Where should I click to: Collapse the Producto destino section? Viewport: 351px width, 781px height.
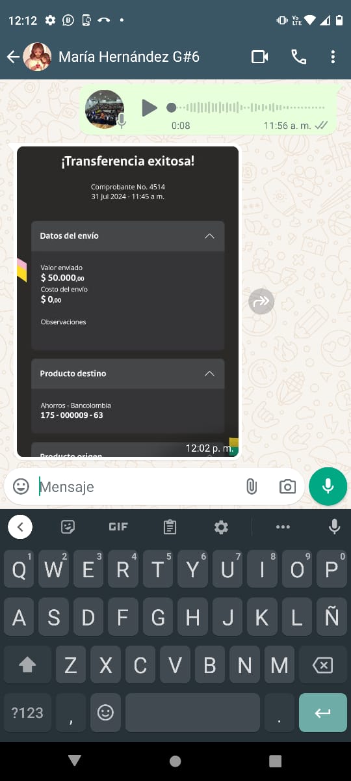[x=209, y=374]
